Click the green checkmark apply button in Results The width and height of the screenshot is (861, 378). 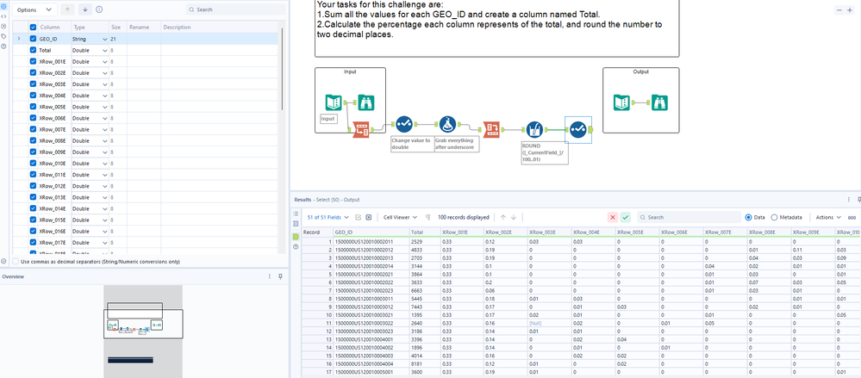tap(626, 217)
